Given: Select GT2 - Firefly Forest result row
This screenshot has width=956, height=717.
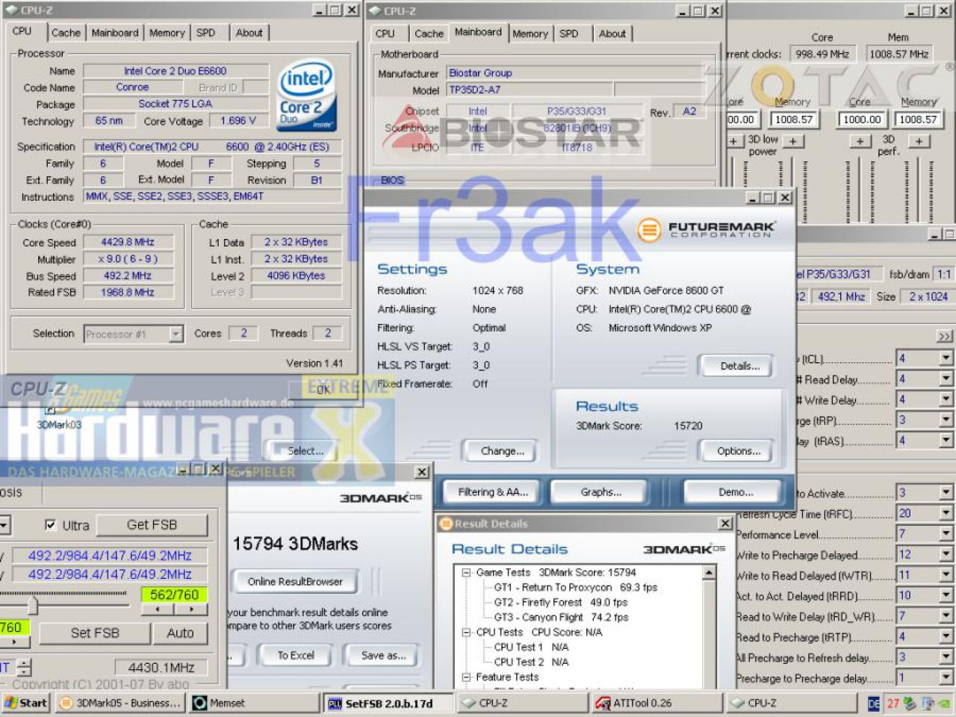Looking at the screenshot, I should pos(561,603).
